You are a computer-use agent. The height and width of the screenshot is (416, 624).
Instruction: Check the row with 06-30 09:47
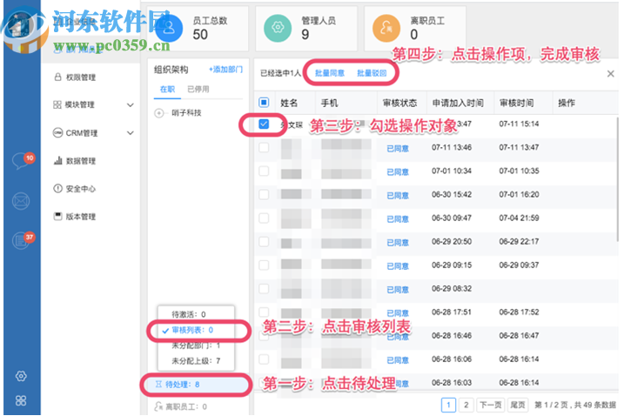tap(264, 218)
